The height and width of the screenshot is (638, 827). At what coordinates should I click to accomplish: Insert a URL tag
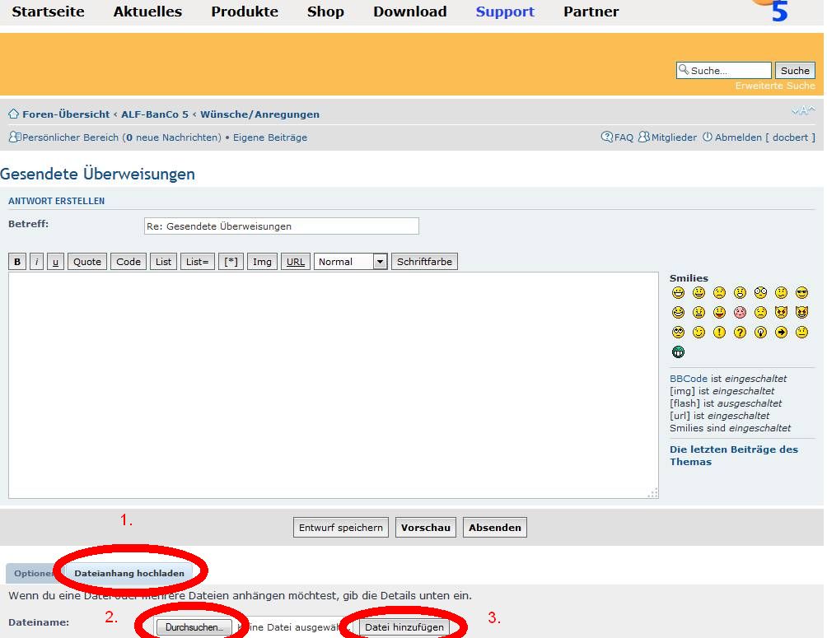296,262
